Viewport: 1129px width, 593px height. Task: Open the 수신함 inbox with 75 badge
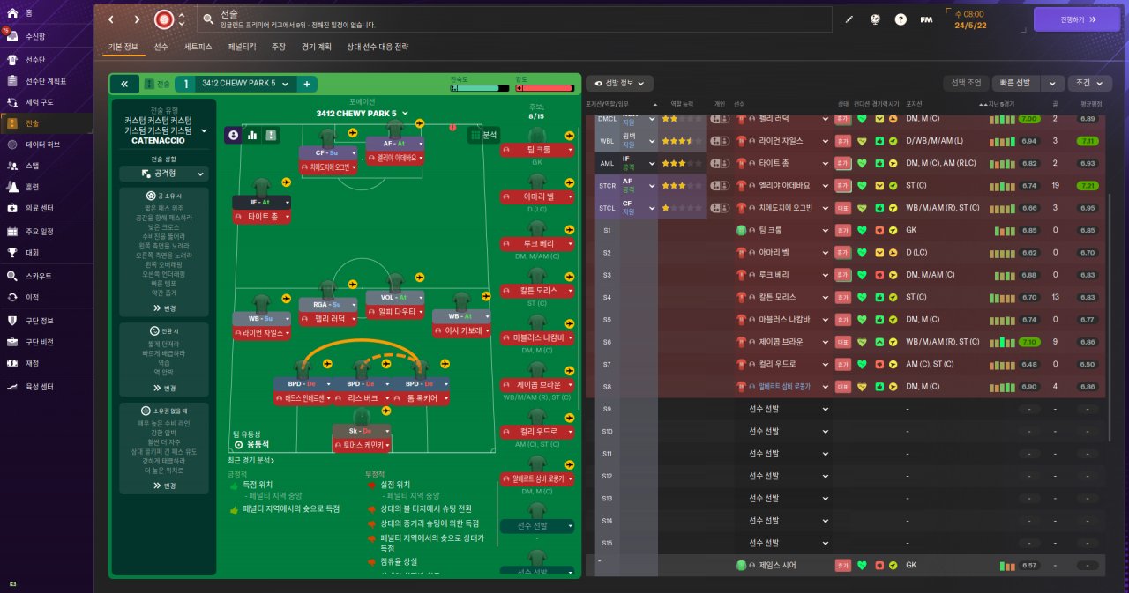[x=46, y=36]
